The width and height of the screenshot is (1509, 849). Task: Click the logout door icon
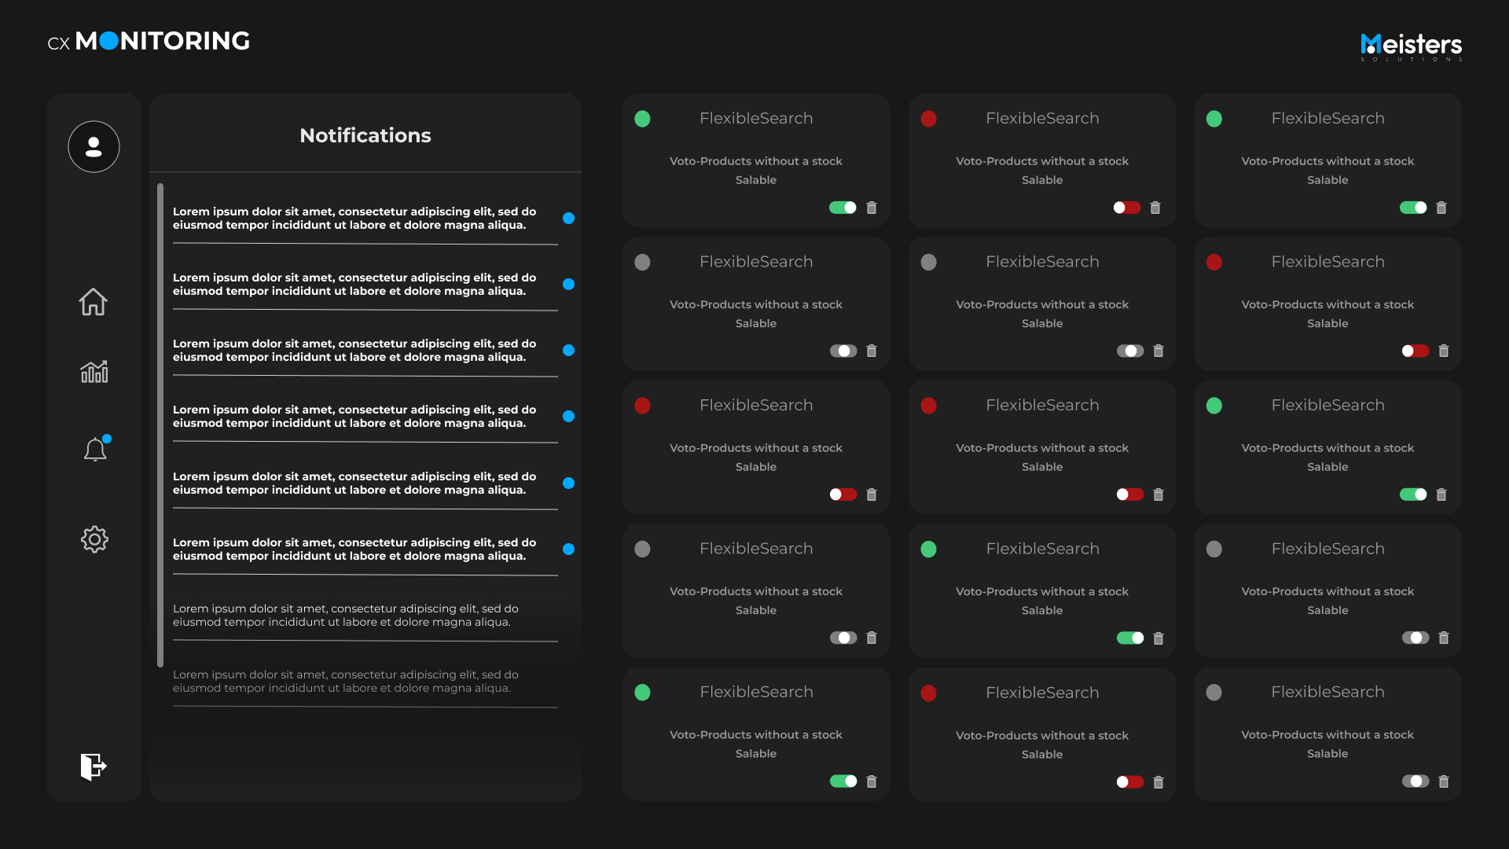[x=94, y=766]
